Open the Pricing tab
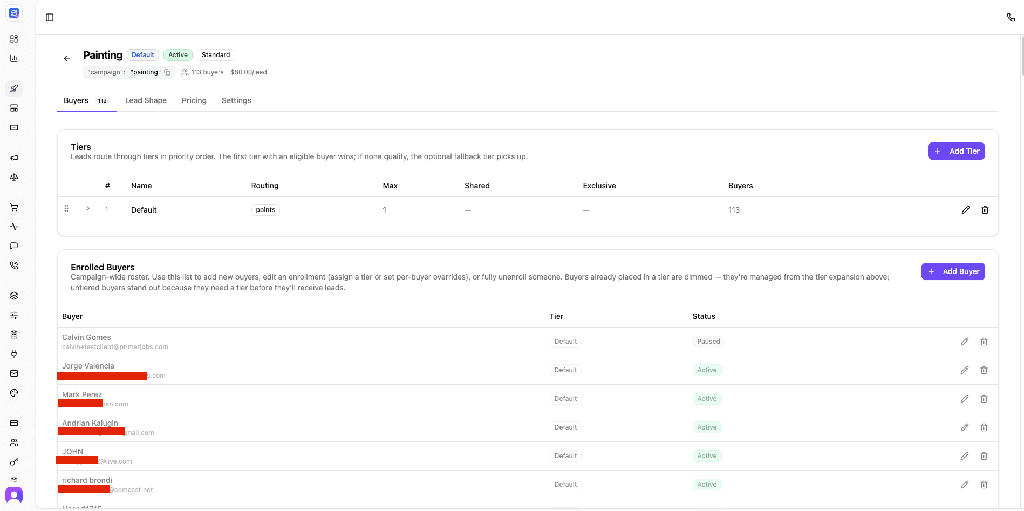 click(x=194, y=100)
